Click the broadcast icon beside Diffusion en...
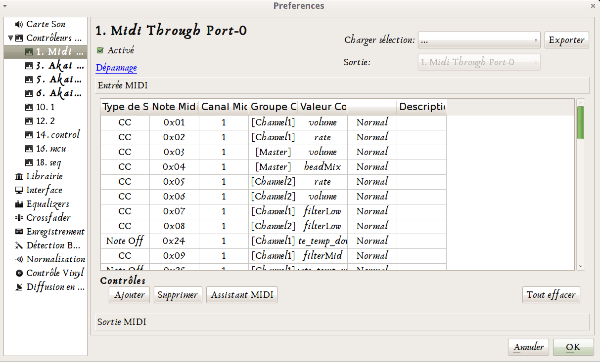Screen dimensions: 600x362 coord(19,287)
